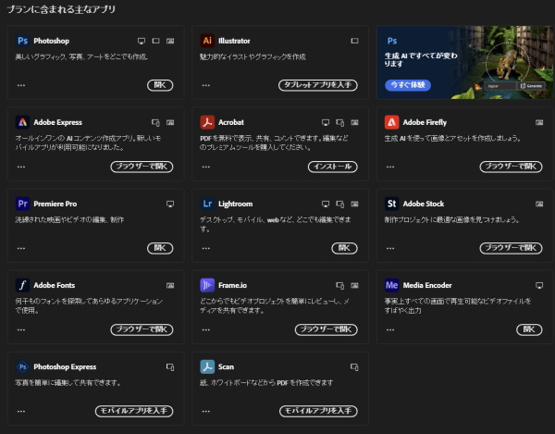Click 今すぐ体験 on the Photoshop banner
This screenshot has width=555, height=434.
pos(408,85)
